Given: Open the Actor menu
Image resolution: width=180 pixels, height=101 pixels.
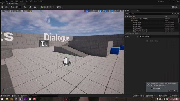Looking at the screenshot, I should pyautogui.click(x=36, y=1).
